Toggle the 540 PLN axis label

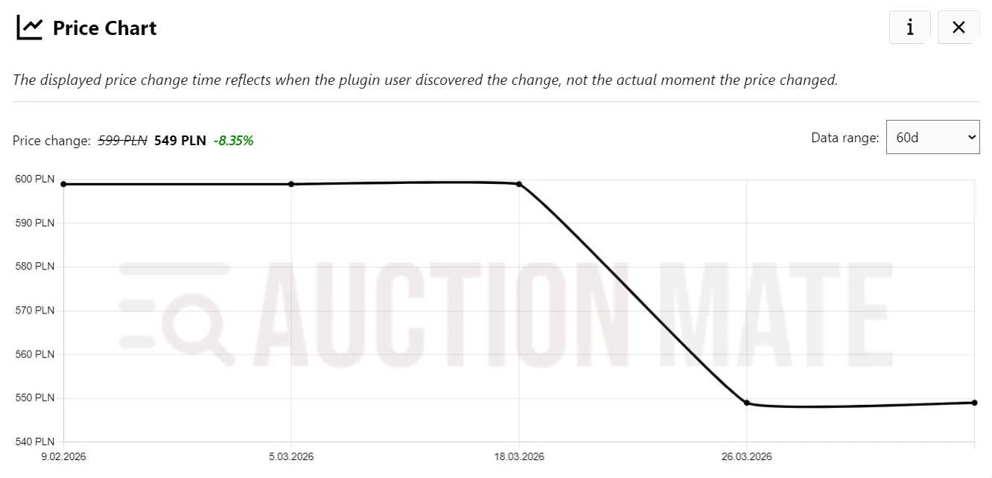point(34,441)
